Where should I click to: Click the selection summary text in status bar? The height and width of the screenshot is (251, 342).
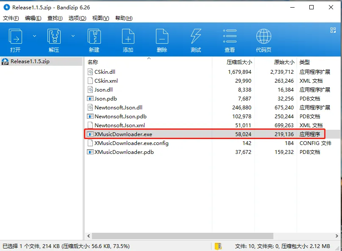pos(66,246)
